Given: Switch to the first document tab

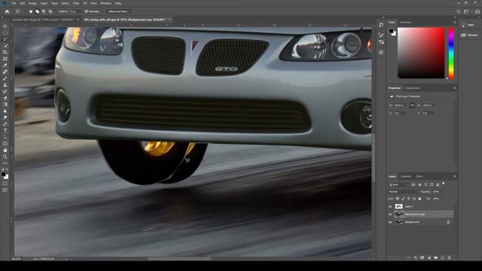Looking at the screenshot, I should pos(44,20).
